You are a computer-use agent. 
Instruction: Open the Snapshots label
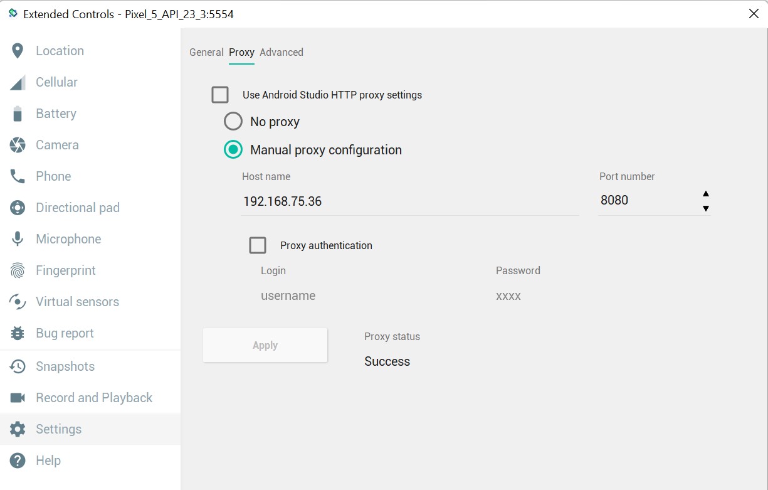coord(65,366)
